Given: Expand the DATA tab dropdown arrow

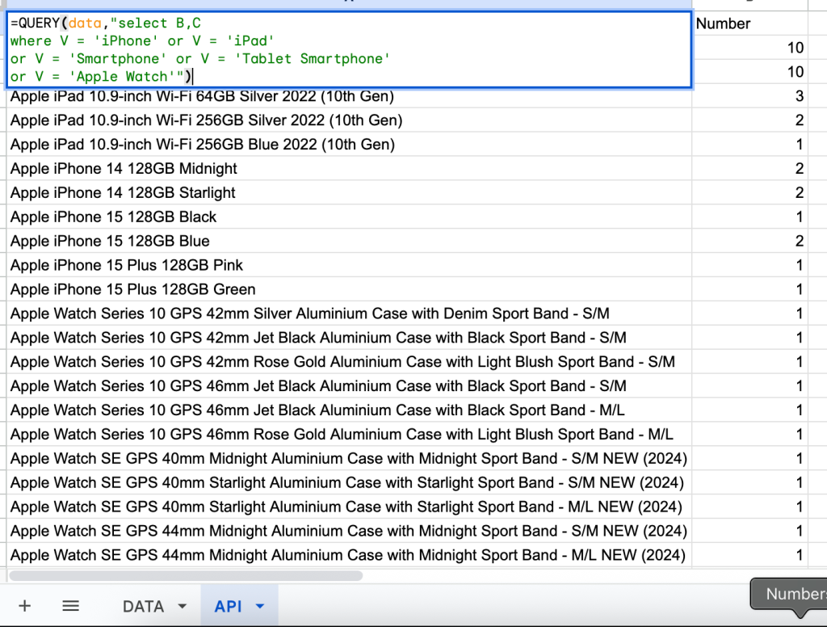Looking at the screenshot, I should (x=182, y=606).
